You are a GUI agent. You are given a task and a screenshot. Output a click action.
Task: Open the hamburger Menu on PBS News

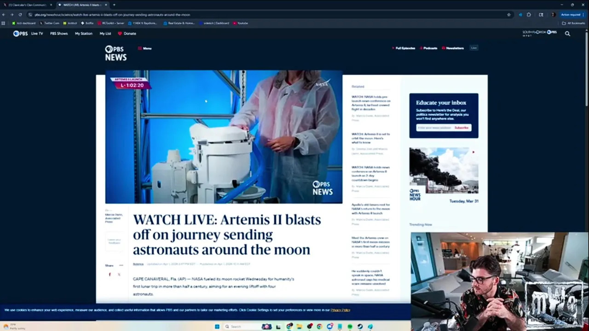click(x=144, y=48)
